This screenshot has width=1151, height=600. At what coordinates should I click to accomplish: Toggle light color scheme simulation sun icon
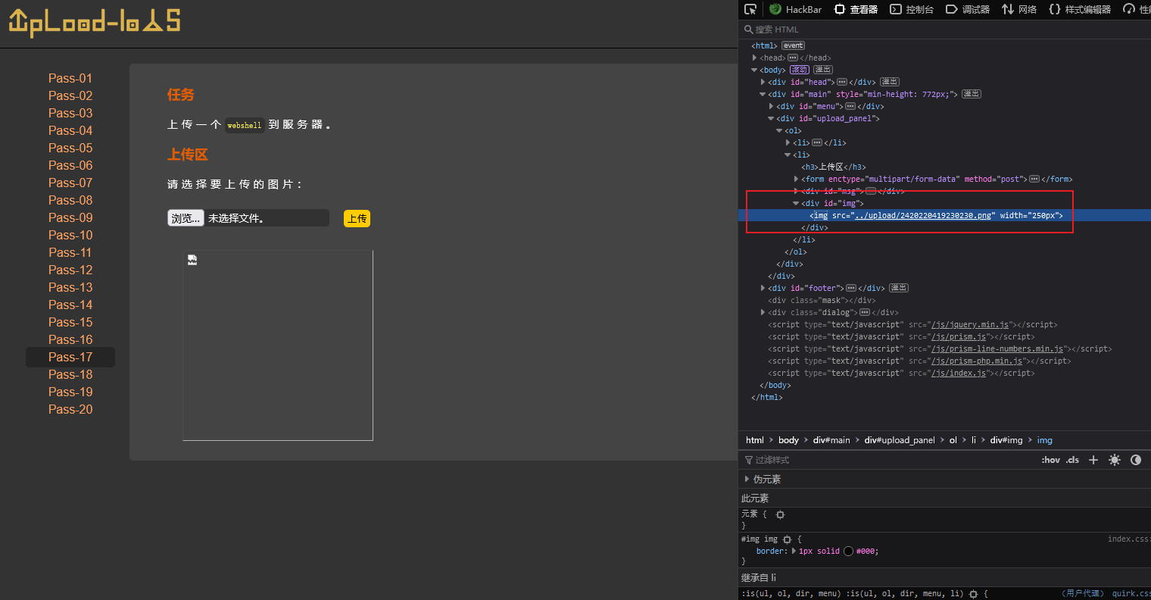[x=1114, y=460]
